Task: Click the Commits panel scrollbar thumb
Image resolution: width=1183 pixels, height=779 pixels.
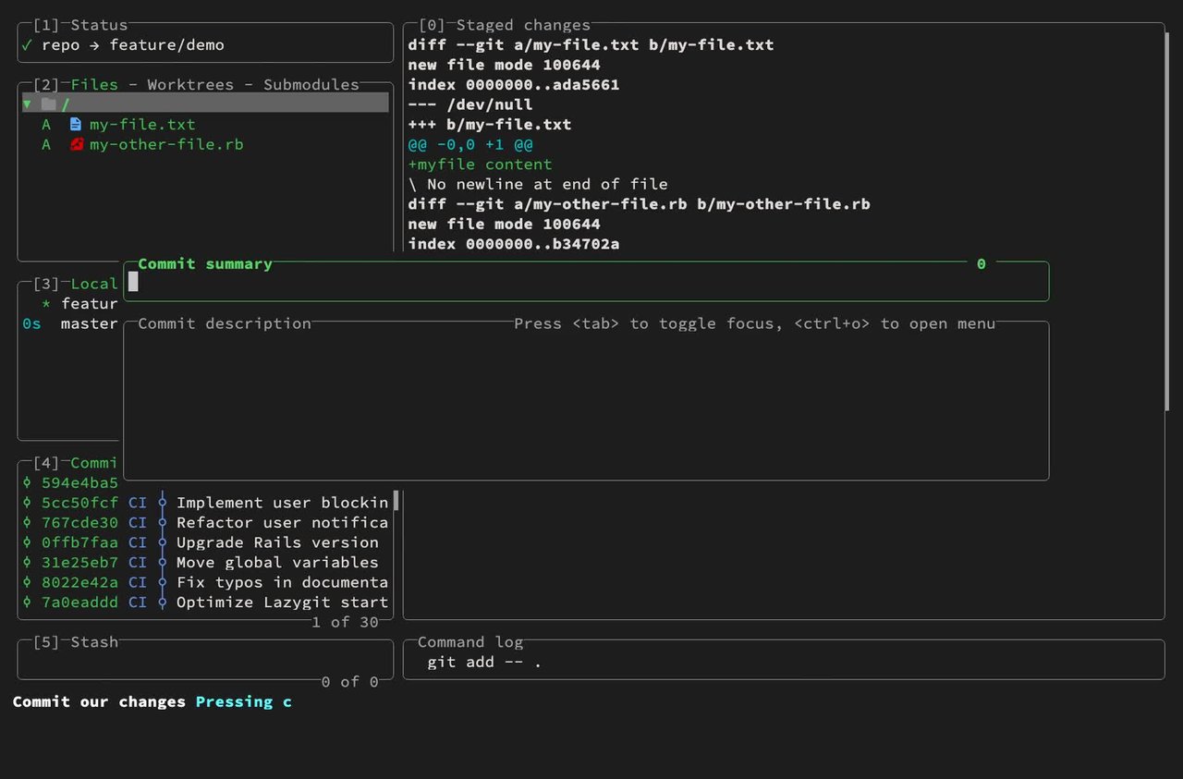Action: tap(396, 501)
